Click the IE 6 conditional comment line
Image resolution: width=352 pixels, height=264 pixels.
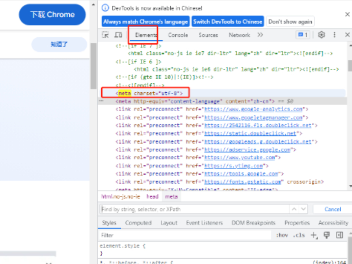click(x=138, y=62)
